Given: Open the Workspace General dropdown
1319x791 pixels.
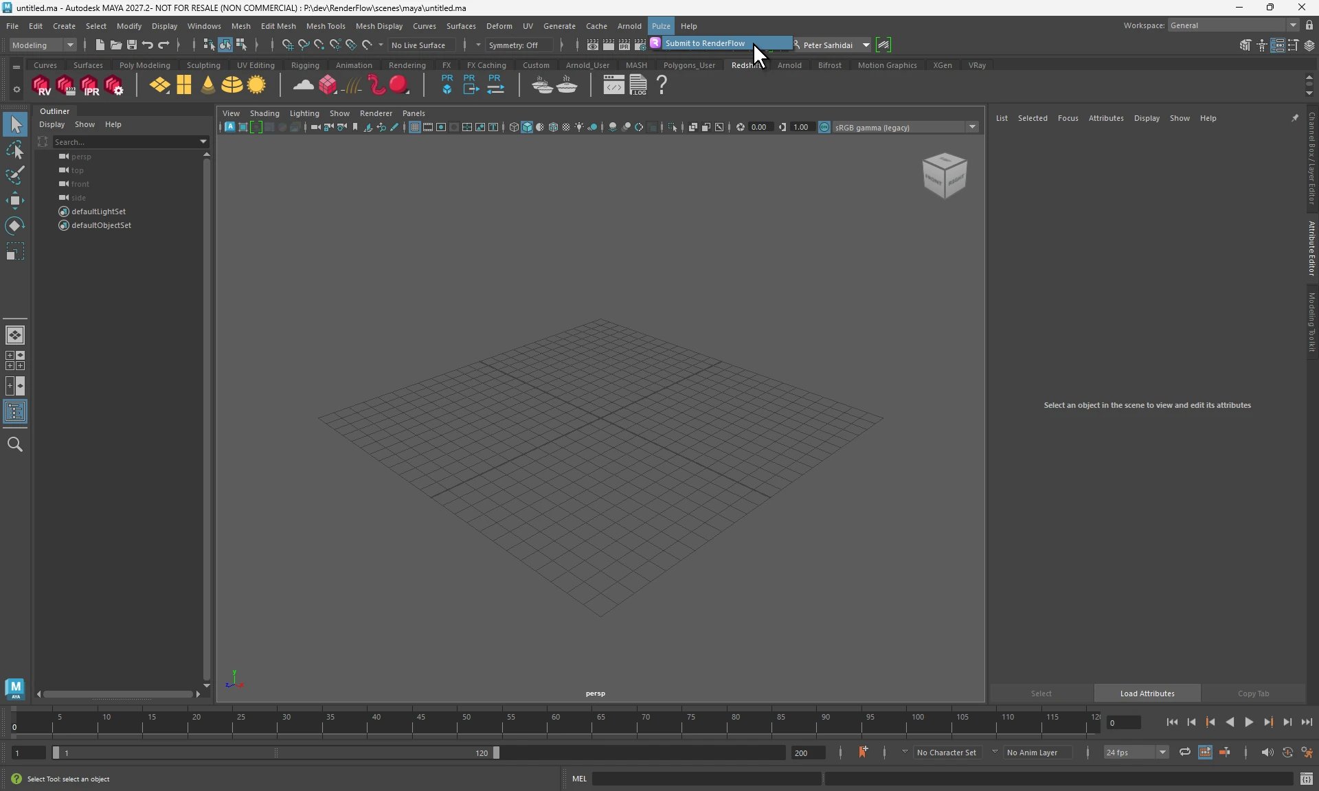Looking at the screenshot, I should pyautogui.click(x=1233, y=25).
